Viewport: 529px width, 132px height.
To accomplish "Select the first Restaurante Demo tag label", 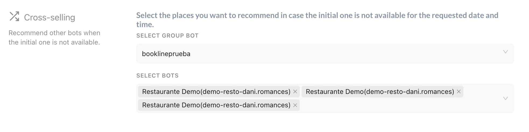I will (x=216, y=92).
